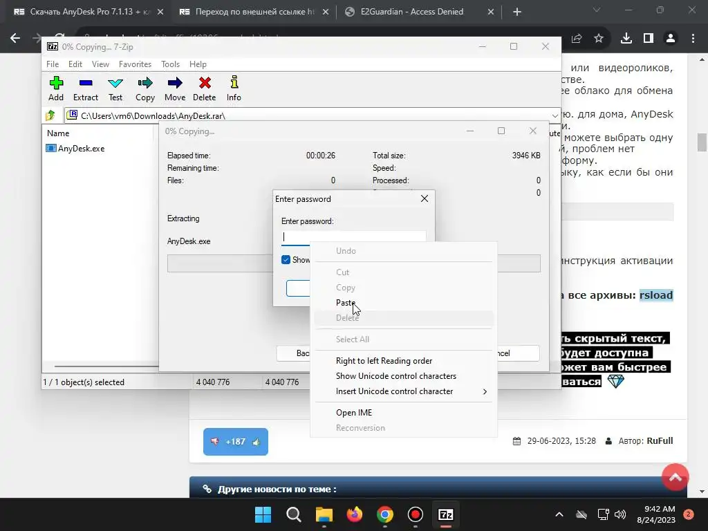Click the author link RuFull
This screenshot has height=531, width=708.
click(660, 440)
